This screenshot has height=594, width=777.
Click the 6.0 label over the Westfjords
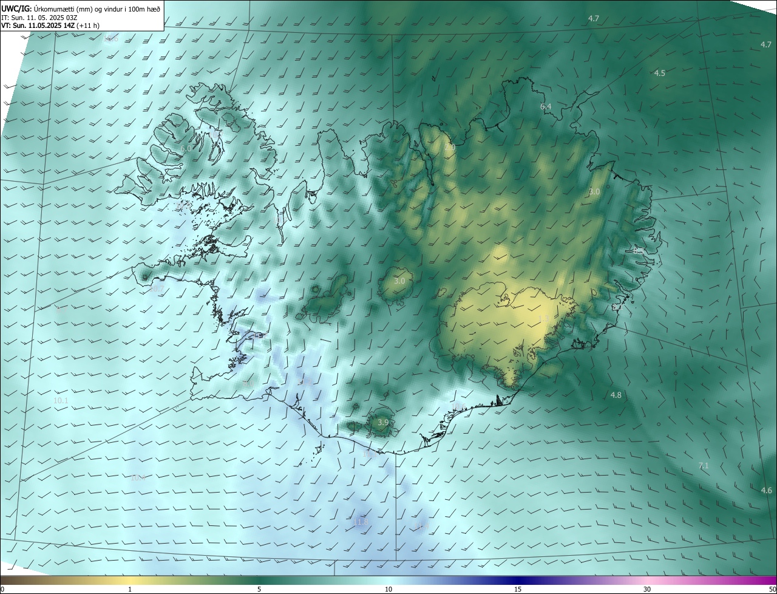(186, 148)
